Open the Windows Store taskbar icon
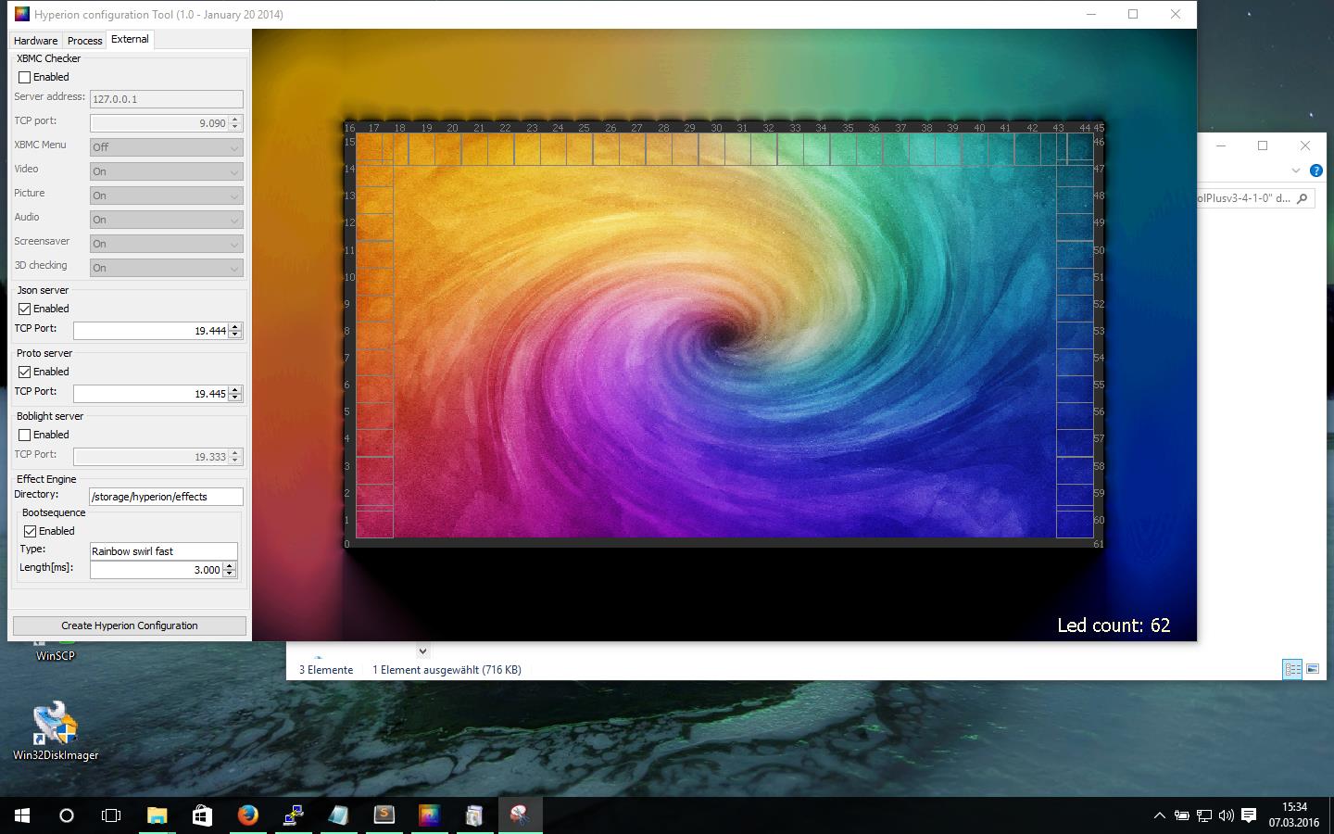 point(202,815)
